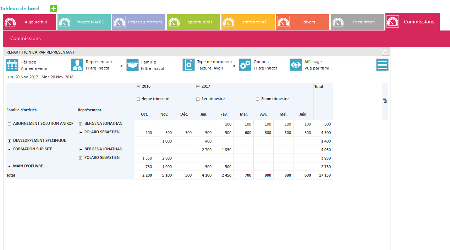
Task: Refresh the Repartition CA widget
Action: [x=385, y=52]
